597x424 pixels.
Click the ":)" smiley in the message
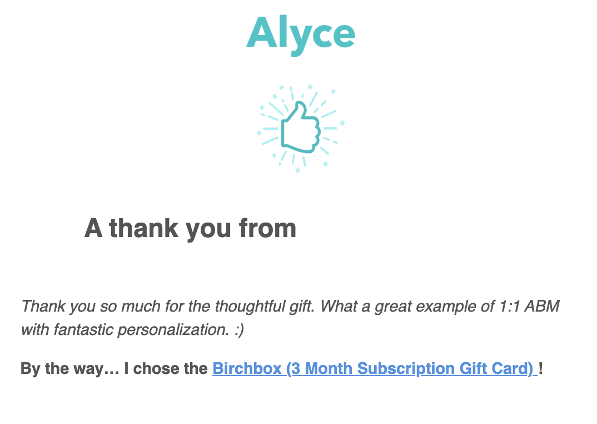[x=239, y=330]
